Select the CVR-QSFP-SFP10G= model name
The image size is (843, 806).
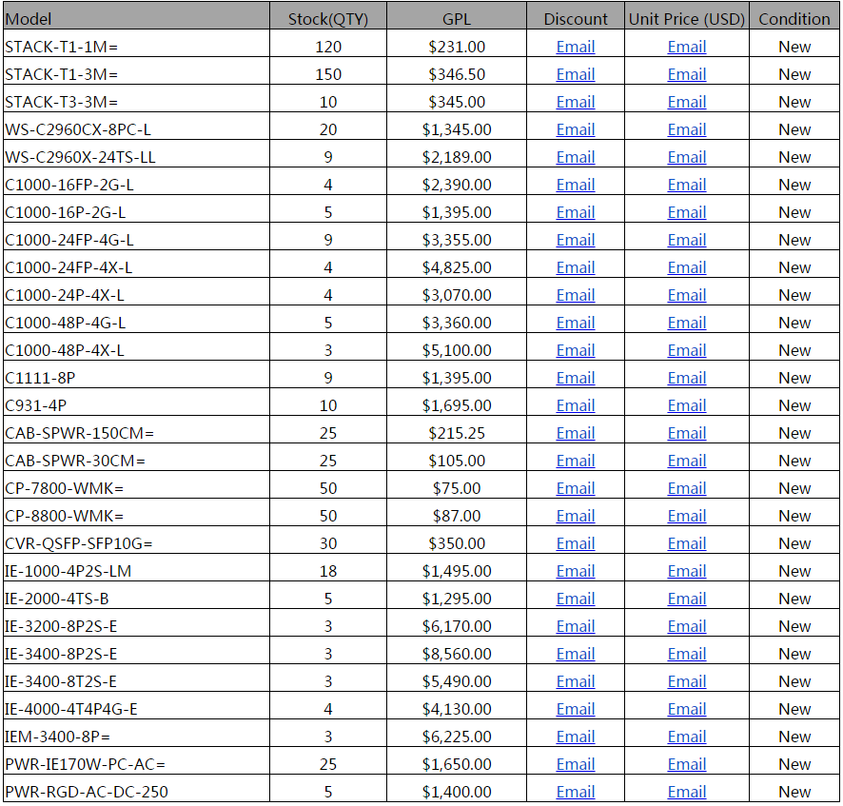click(x=79, y=543)
